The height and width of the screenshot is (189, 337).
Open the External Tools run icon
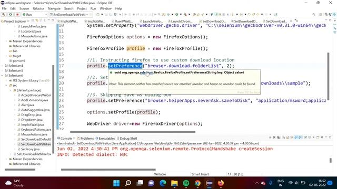click(185, 14)
